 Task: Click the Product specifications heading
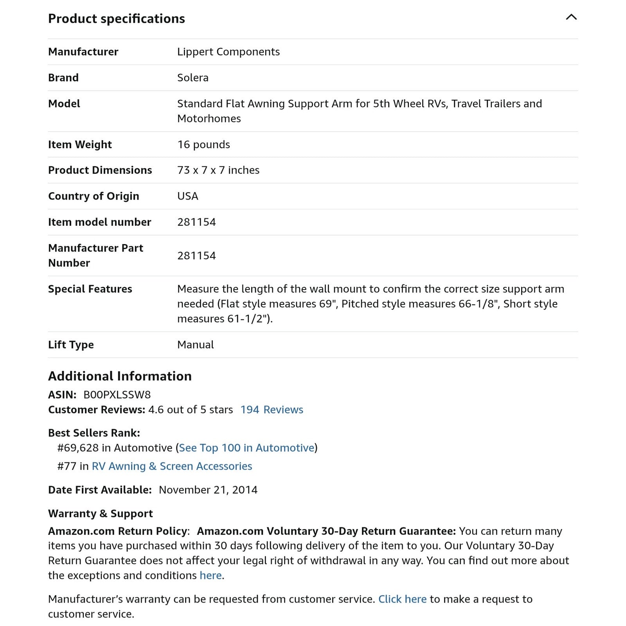click(116, 18)
